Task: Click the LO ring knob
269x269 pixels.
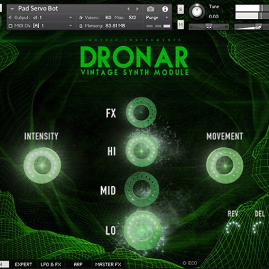Action: pyautogui.click(x=142, y=230)
